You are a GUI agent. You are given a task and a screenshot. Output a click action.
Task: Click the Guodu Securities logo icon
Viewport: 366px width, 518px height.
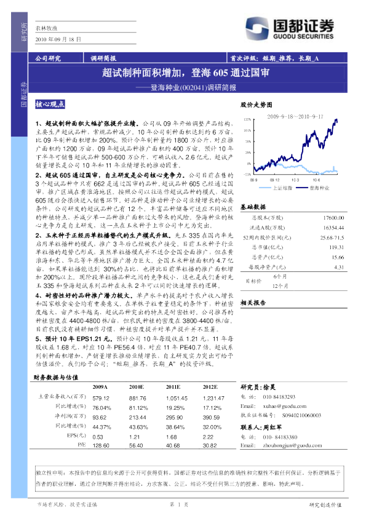(x=257, y=29)
